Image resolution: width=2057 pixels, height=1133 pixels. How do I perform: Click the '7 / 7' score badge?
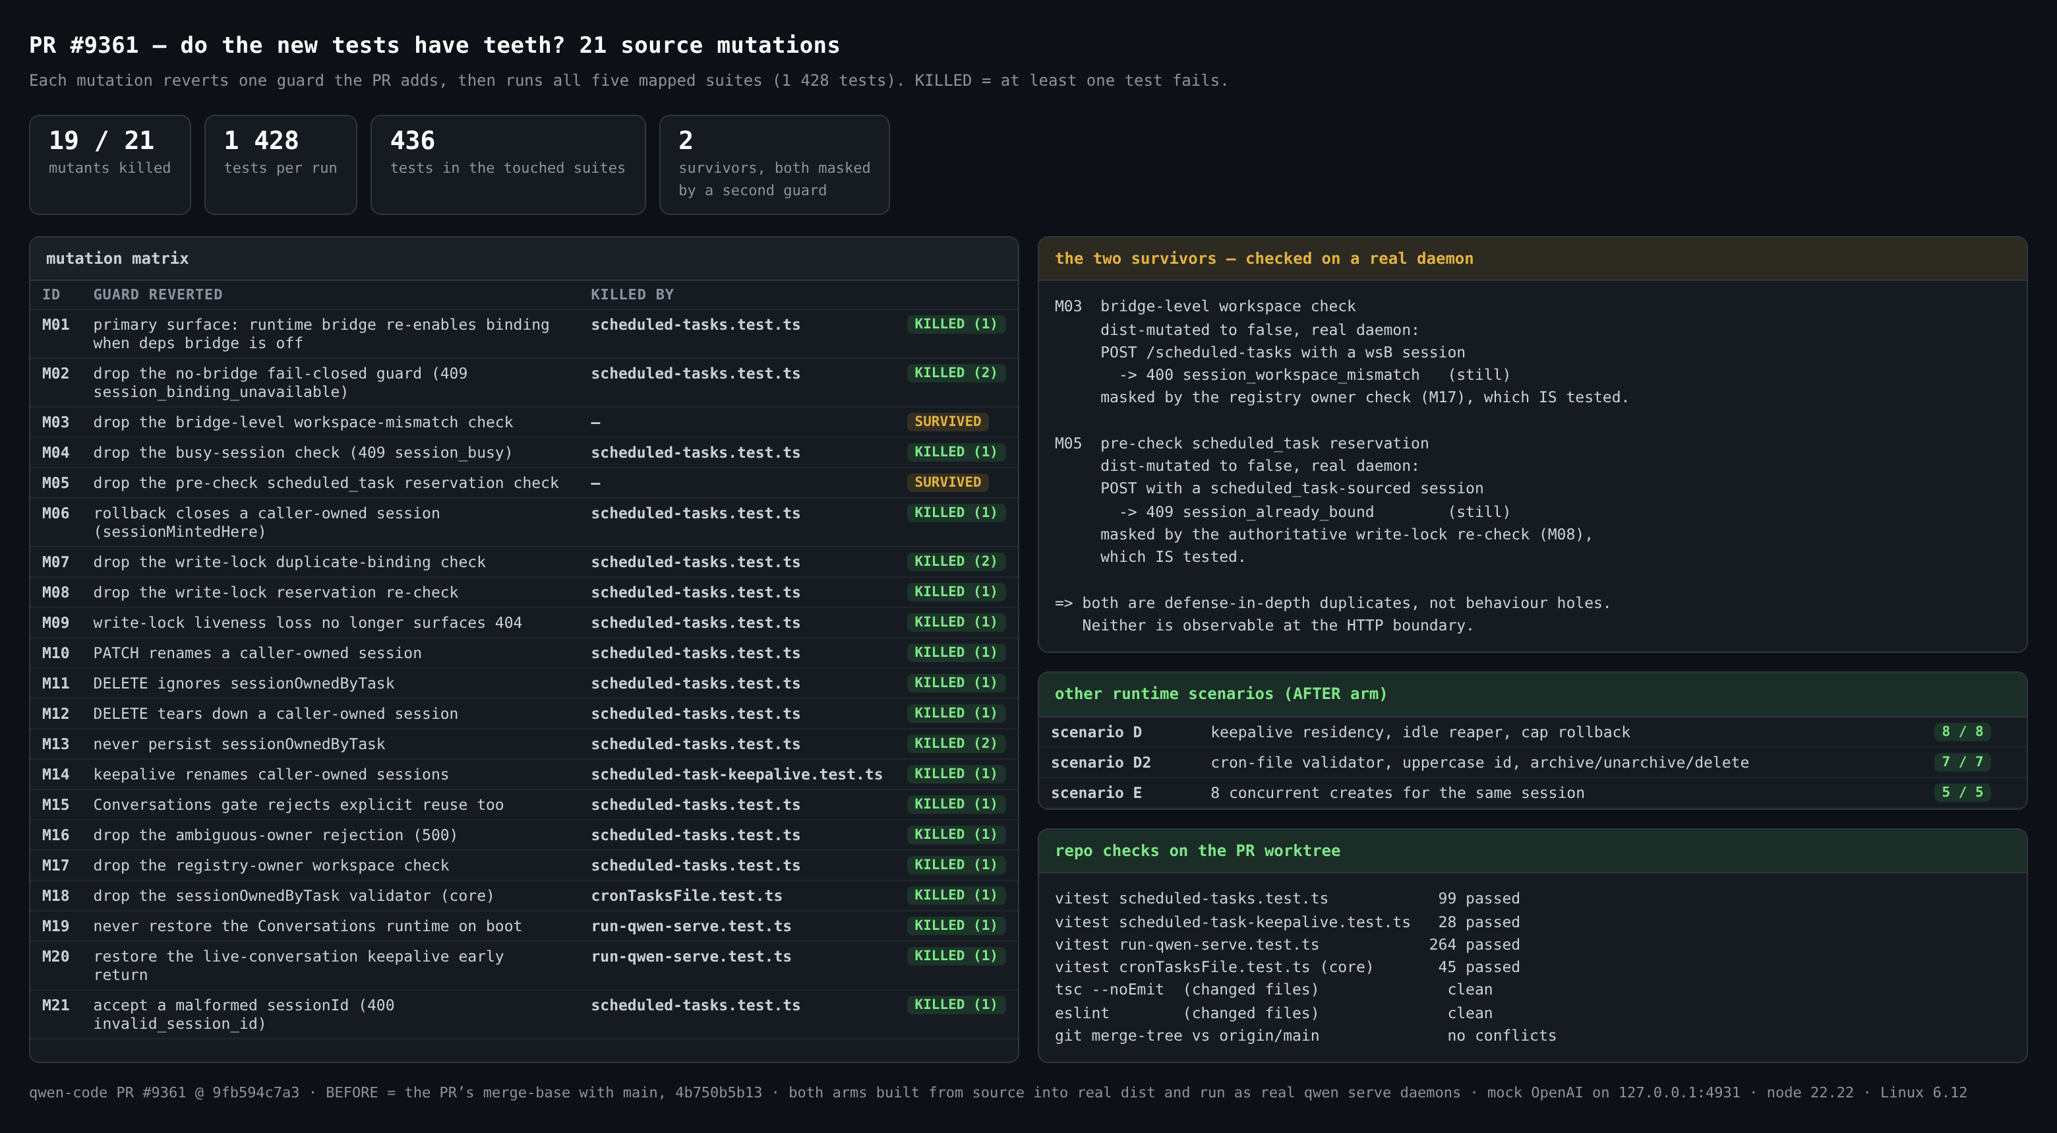1962,762
